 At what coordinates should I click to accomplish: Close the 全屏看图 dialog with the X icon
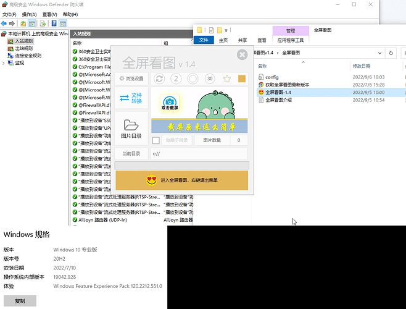242,54
